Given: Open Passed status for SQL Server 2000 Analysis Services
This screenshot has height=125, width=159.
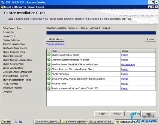Looking at the screenshot, I should click(125, 79).
